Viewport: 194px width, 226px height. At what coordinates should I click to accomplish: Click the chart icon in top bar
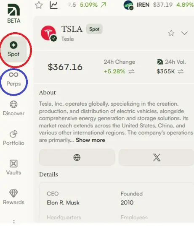click(53, 5)
